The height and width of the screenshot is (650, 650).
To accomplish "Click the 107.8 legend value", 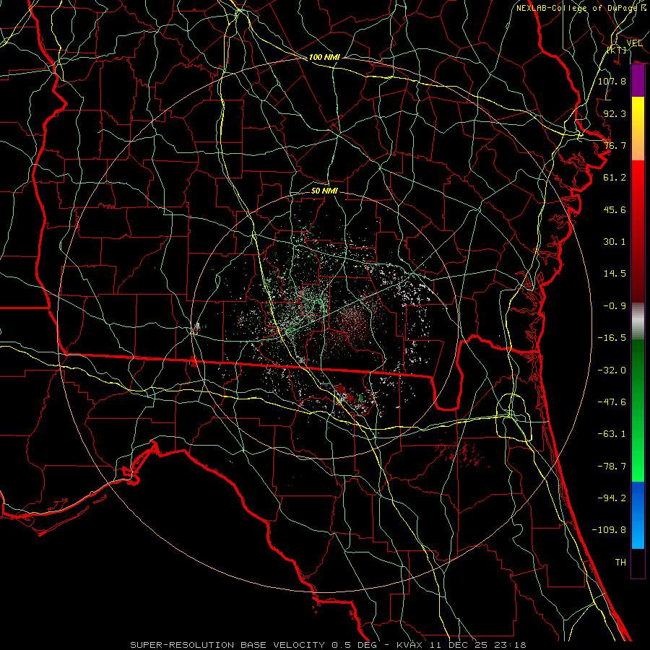I will coord(612,81).
